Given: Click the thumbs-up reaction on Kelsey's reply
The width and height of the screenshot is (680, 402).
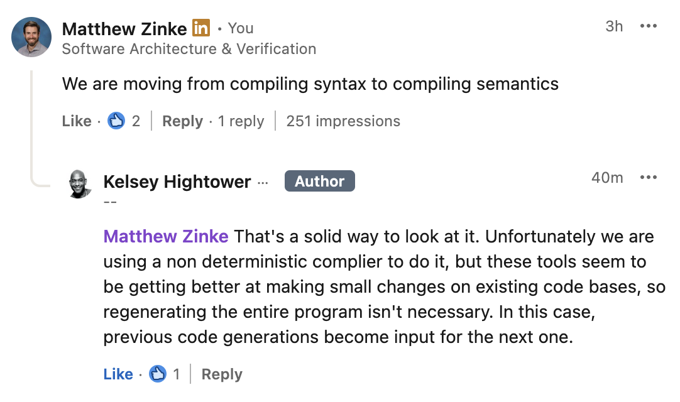Looking at the screenshot, I should 158,374.
